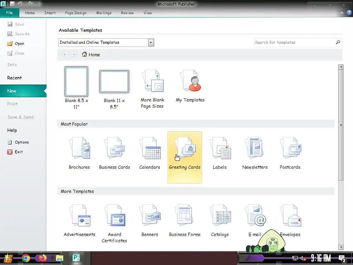Image resolution: width=353 pixels, height=265 pixels.
Task: Open the Banners template category
Action: pyautogui.click(x=150, y=220)
